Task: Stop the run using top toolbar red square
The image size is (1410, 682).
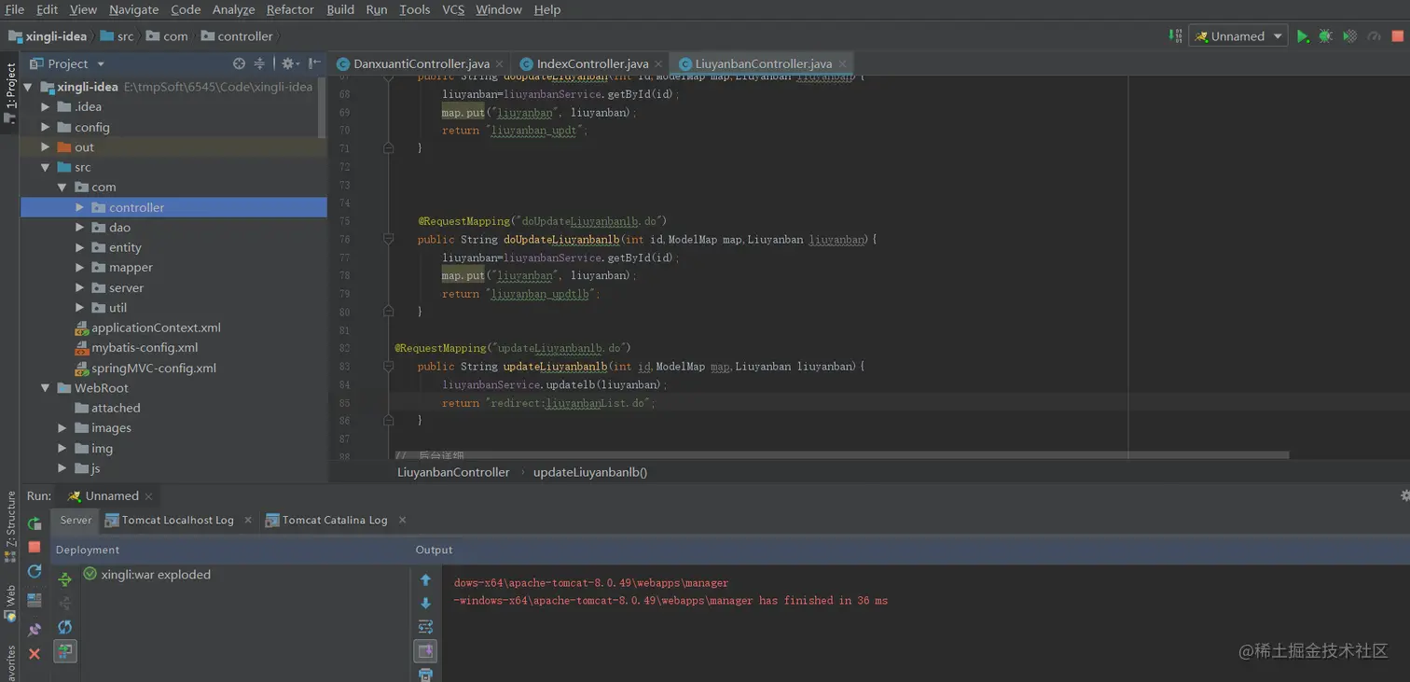Action: coord(1397,36)
